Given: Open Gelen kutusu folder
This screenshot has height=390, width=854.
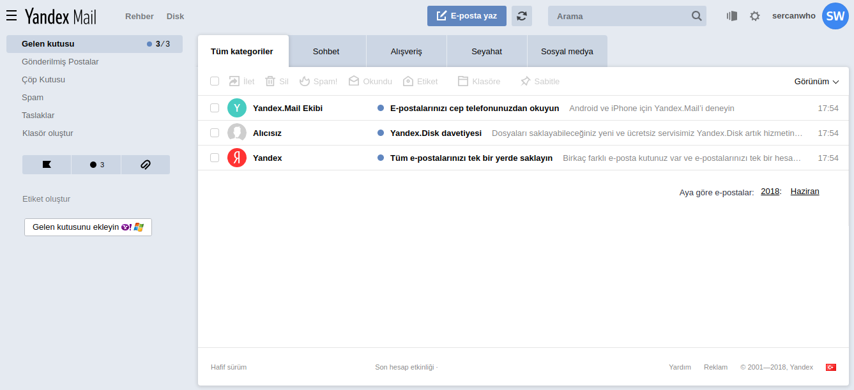Looking at the screenshot, I should [x=95, y=44].
